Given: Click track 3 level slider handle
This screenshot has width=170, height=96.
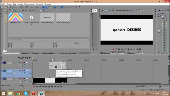Looking at the screenshot, I should coord(22,81).
